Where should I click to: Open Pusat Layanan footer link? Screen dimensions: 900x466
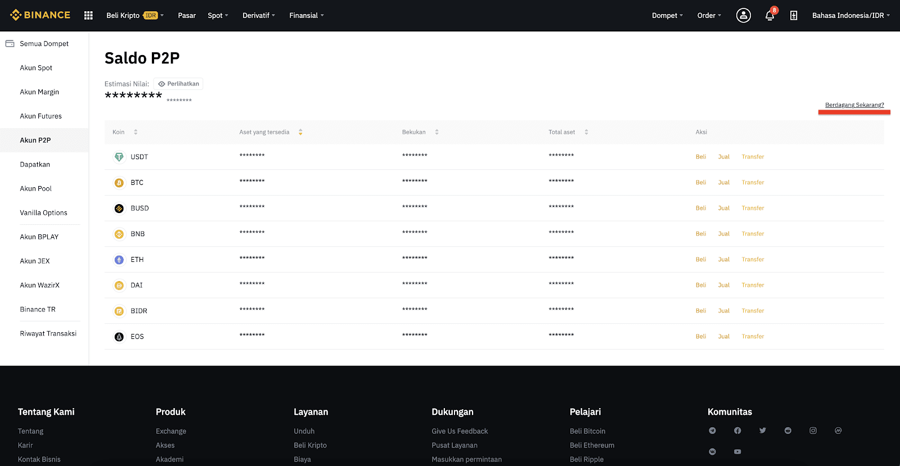pos(454,445)
